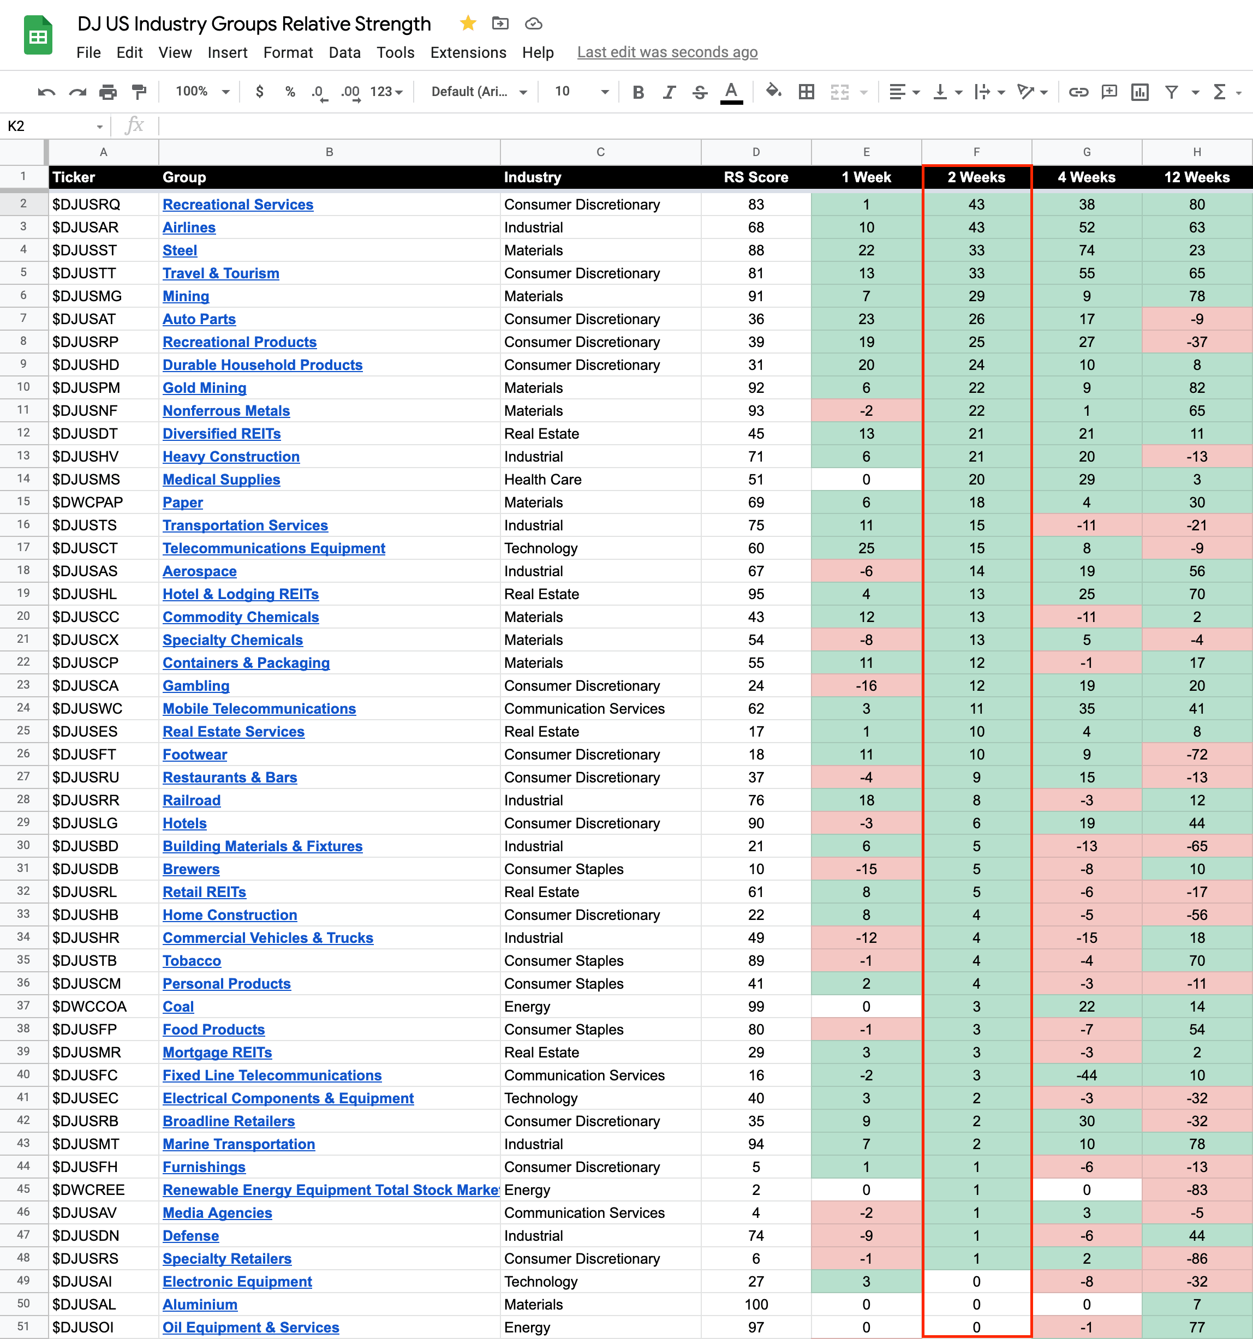
Task: Click the Create a filter icon
Action: pyautogui.click(x=1172, y=92)
